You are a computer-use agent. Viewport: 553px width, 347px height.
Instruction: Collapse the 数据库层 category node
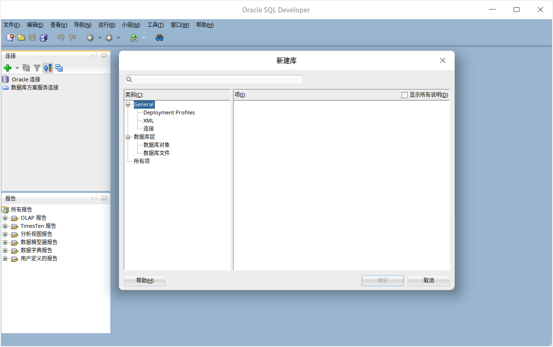[x=128, y=137]
